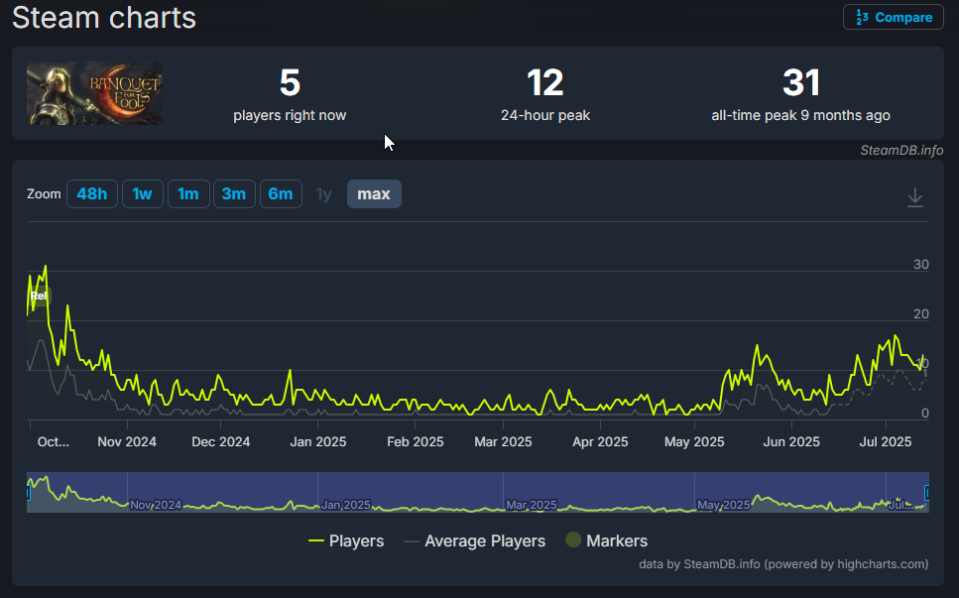The width and height of the screenshot is (959, 598).
Task: Click the SteamDB.info credit text
Action: pyautogui.click(x=901, y=150)
